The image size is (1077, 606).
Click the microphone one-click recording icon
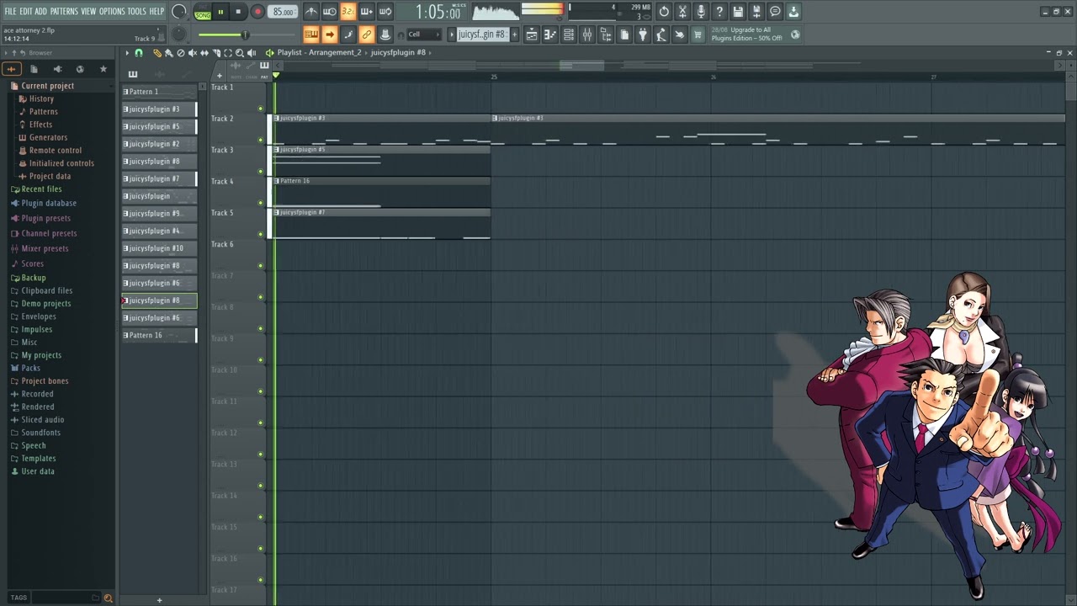(701, 12)
